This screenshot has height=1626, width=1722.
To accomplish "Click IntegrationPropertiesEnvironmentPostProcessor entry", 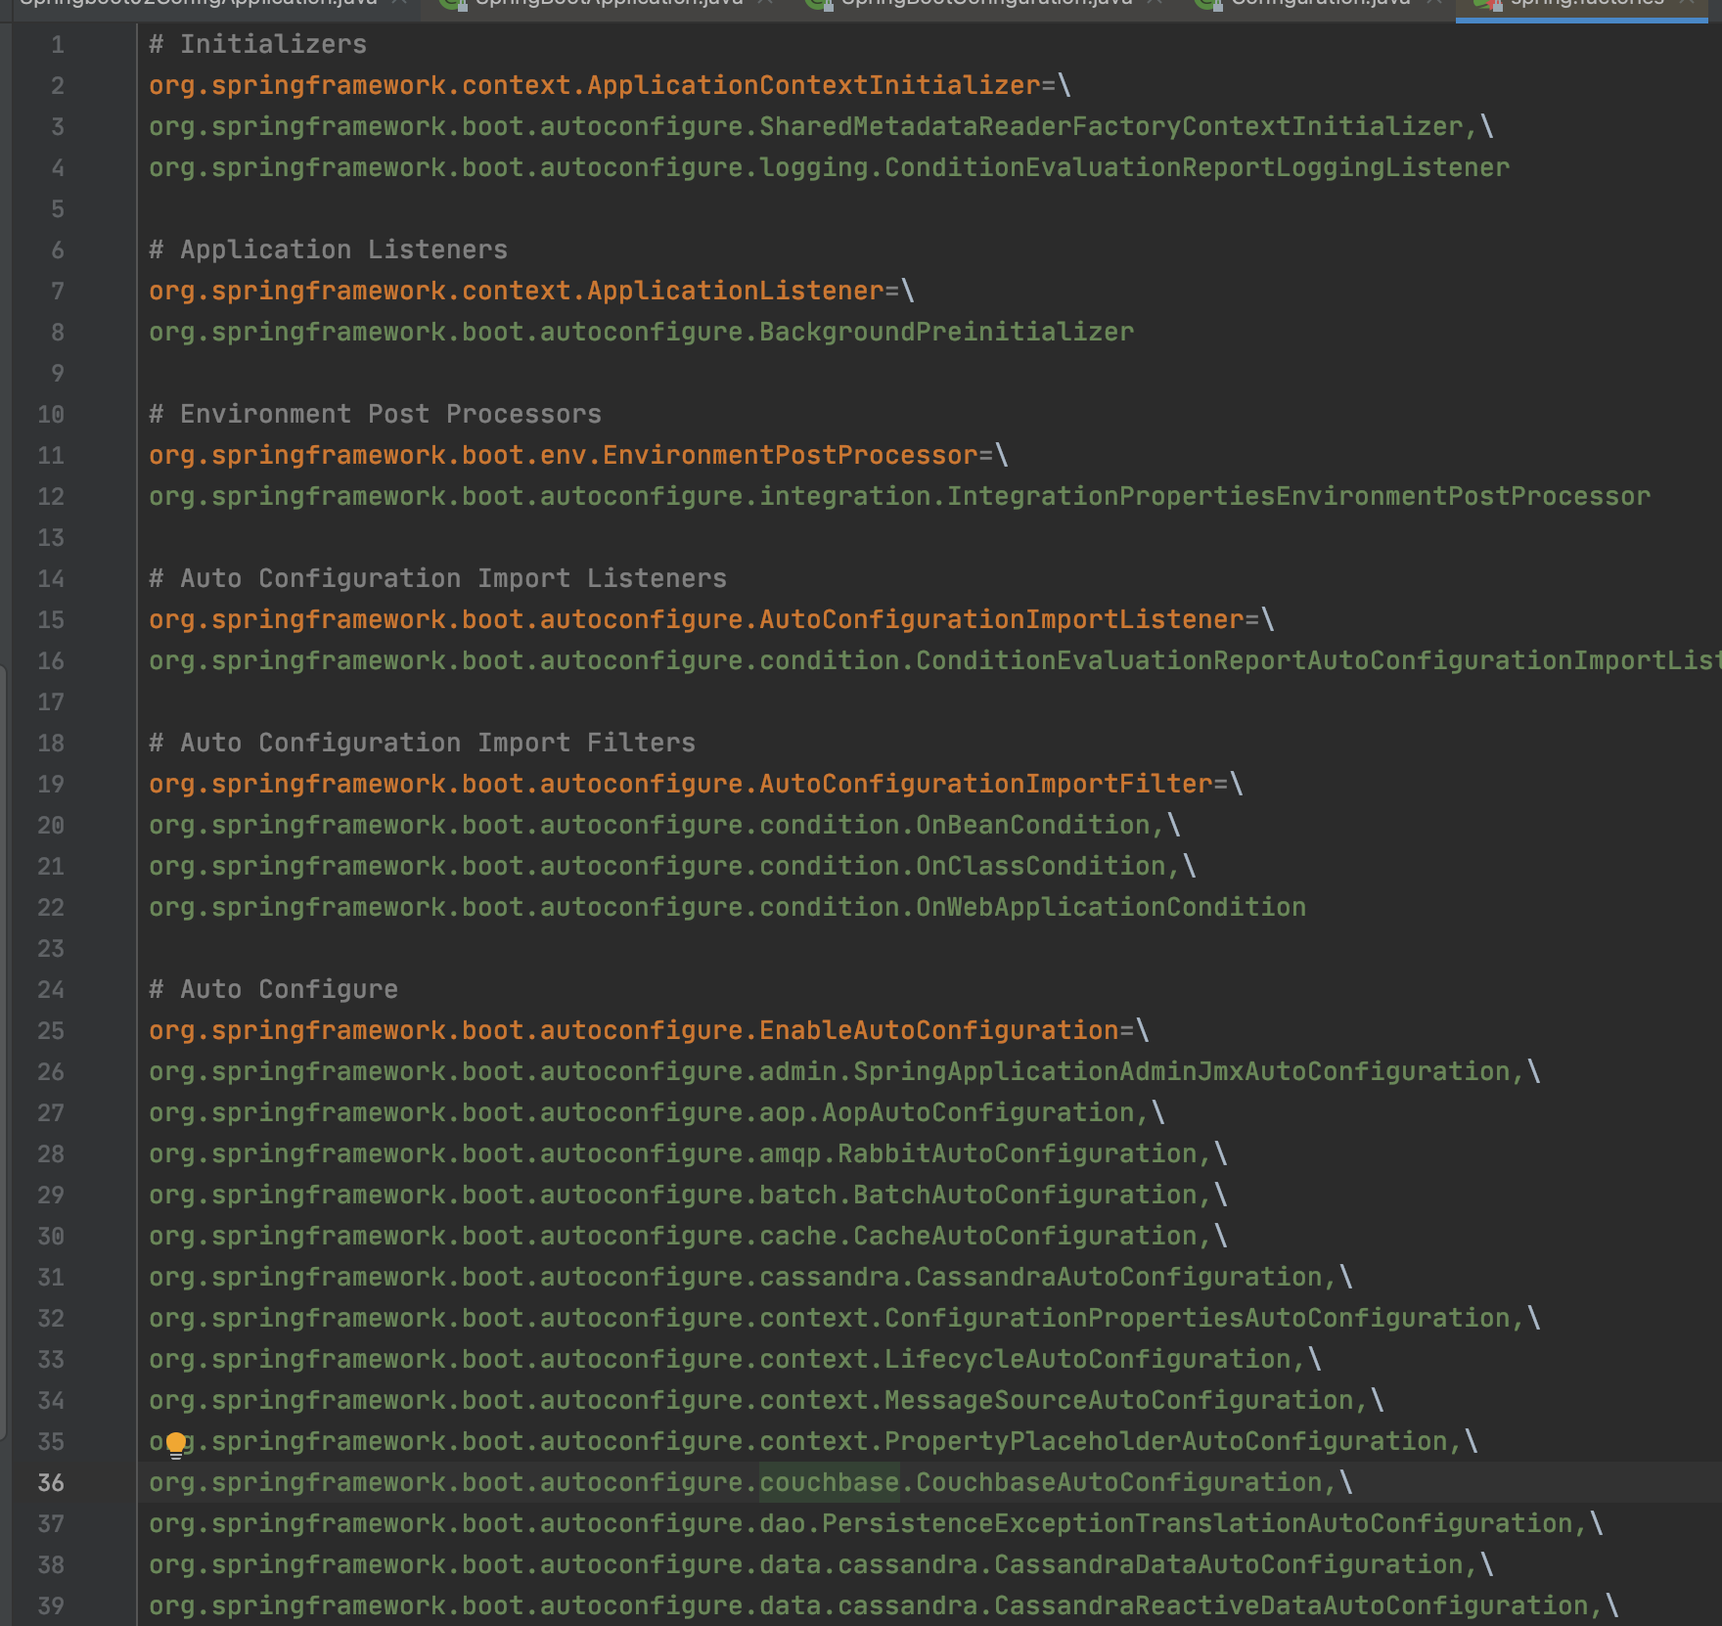I will [x=900, y=496].
